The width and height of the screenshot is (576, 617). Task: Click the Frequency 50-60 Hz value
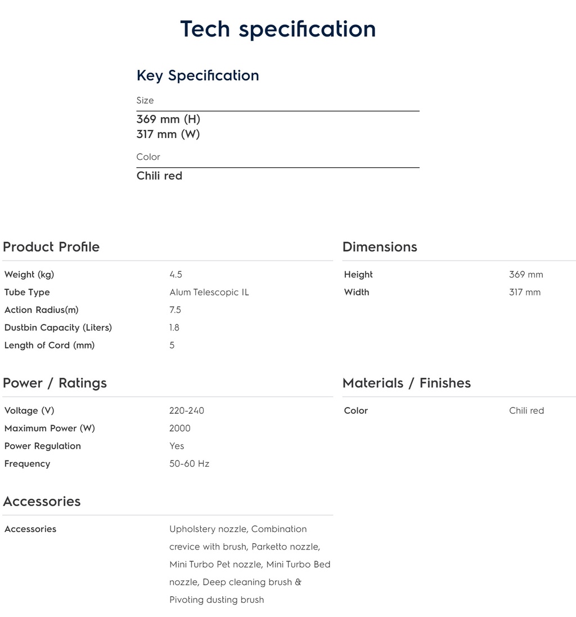click(189, 463)
